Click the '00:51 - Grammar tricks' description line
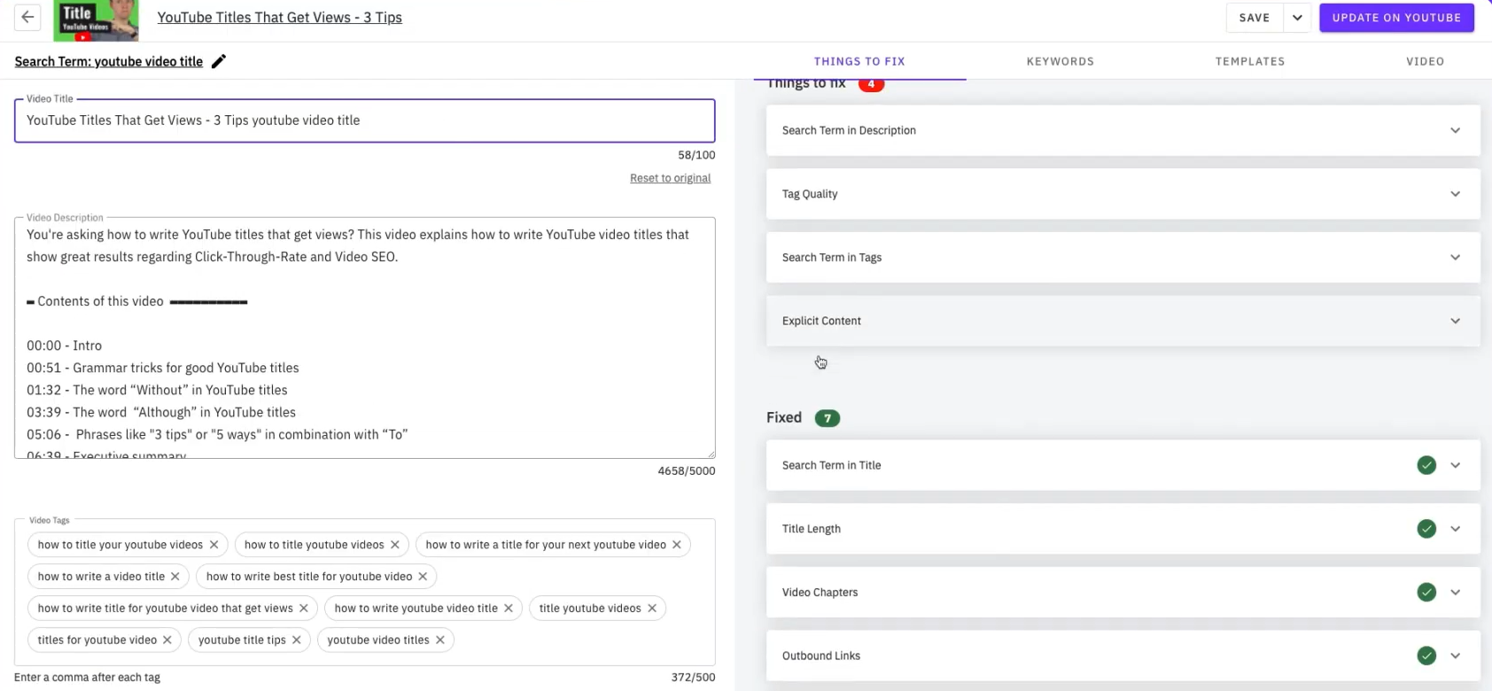Screen dimensions: 1492x691 coord(163,368)
